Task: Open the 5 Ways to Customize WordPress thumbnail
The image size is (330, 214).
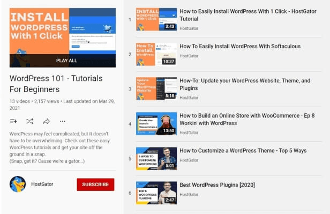Action: pos(156,158)
